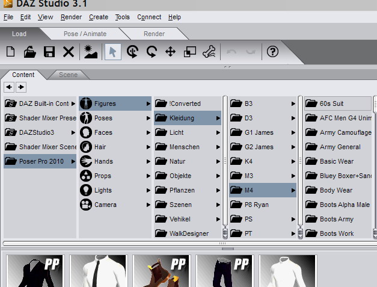Click the Redo arrow icon
Screen dimensions: 377x287
pos(251,52)
